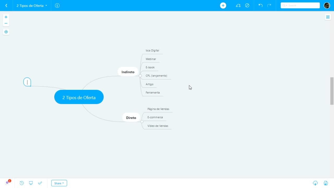Open the history clock icon
This screenshot has width=334, height=188.
[x=22, y=183]
